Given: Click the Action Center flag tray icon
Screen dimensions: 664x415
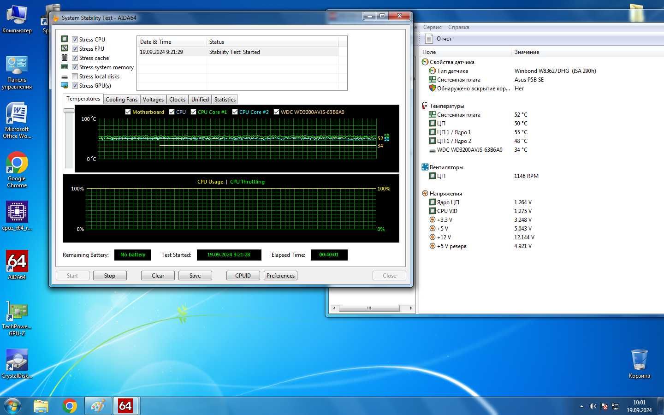Looking at the screenshot, I should point(604,406).
